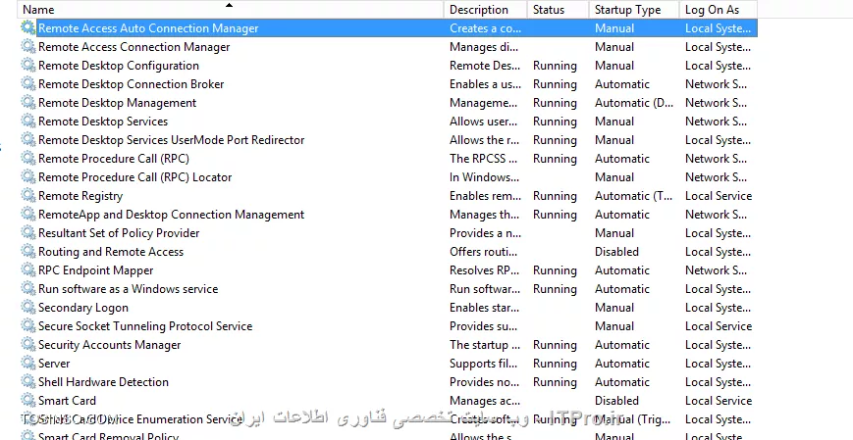Click gear icon next to Remote Desktop Management
The width and height of the screenshot is (853, 440).
coord(28,102)
